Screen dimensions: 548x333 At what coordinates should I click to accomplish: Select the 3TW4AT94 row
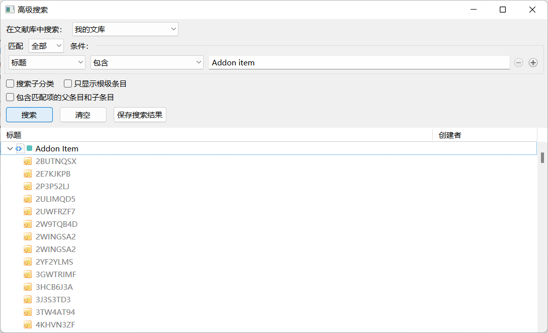click(x=268, y=312)
